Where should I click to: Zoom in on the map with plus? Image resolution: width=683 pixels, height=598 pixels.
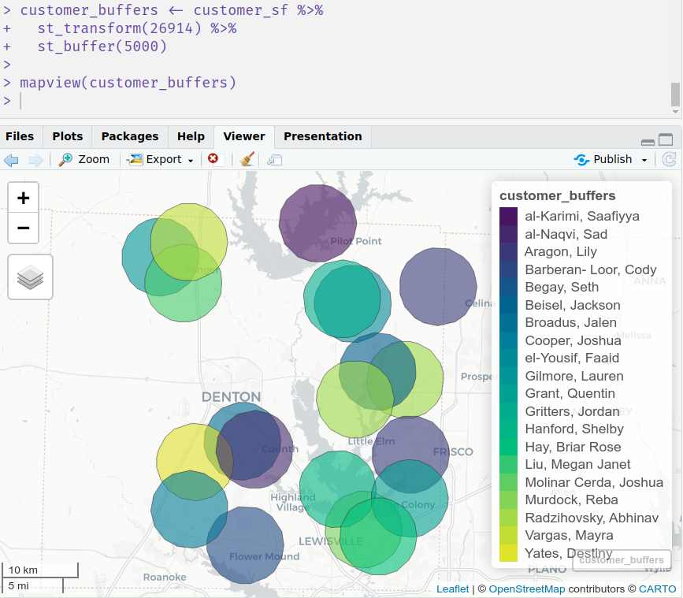pyautogui.click(x=24, y=199)
